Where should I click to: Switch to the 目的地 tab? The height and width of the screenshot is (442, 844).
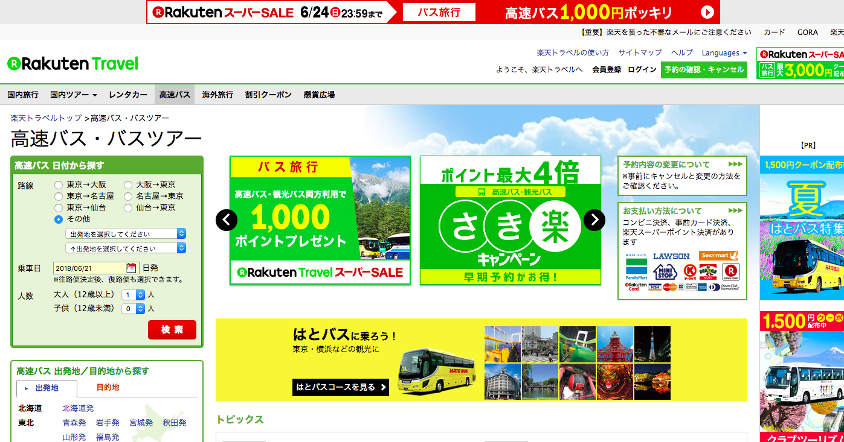pyautogui.click(x=108, y=388)
